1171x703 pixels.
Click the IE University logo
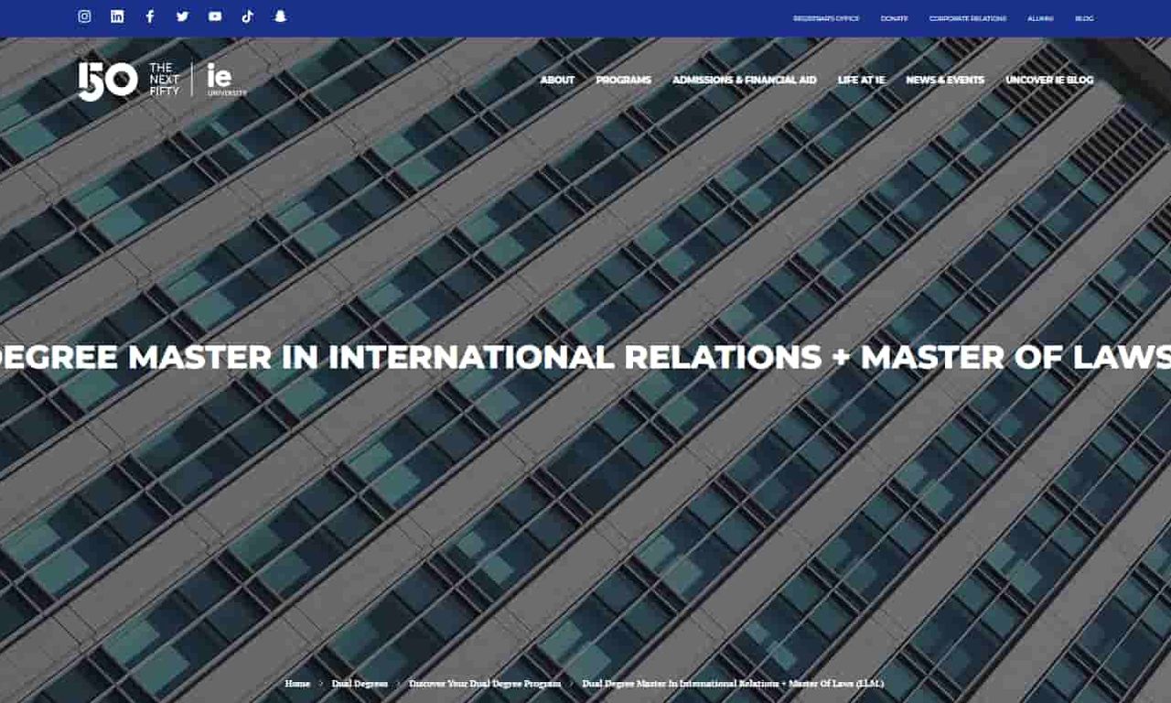226,80
